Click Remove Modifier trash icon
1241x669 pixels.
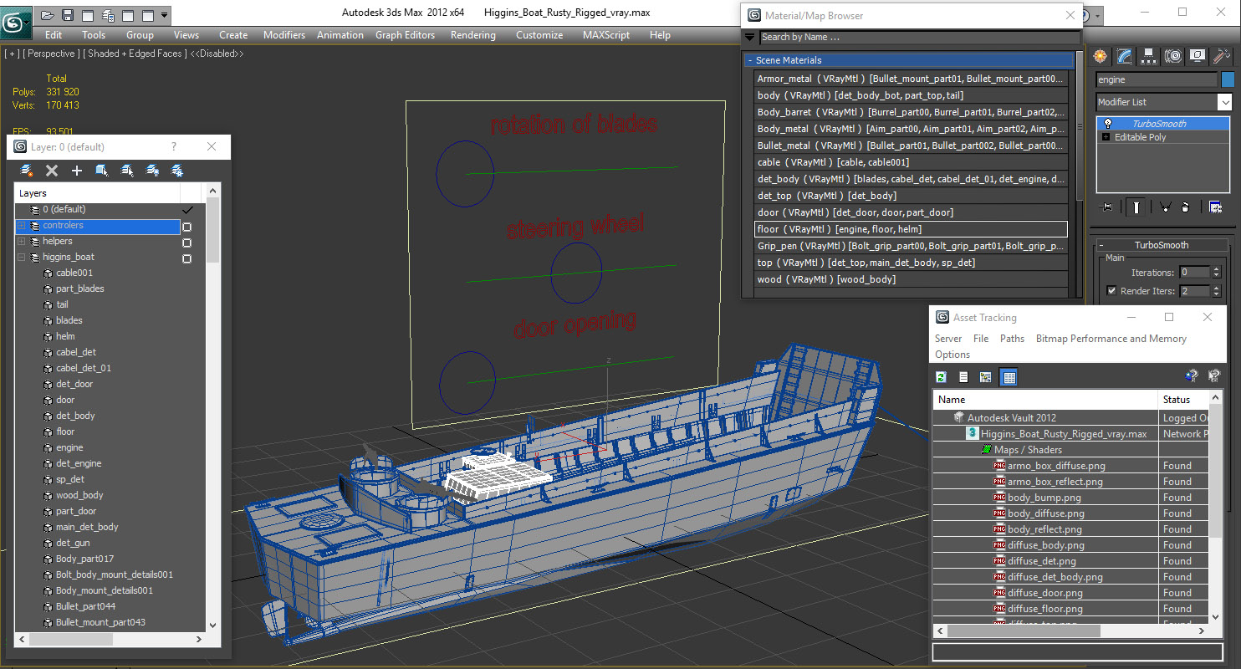[x=1184, y=207]
